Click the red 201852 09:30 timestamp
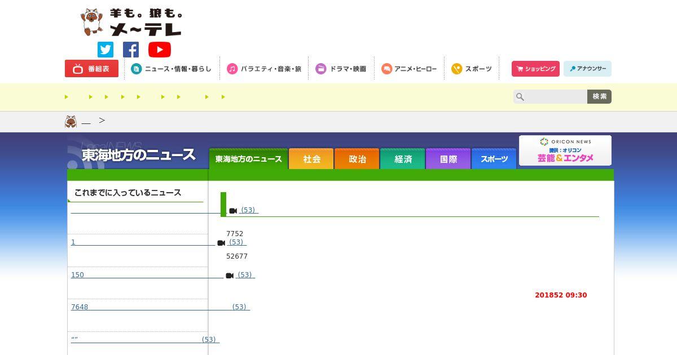 pyautogui.click(x=561, y=295)
